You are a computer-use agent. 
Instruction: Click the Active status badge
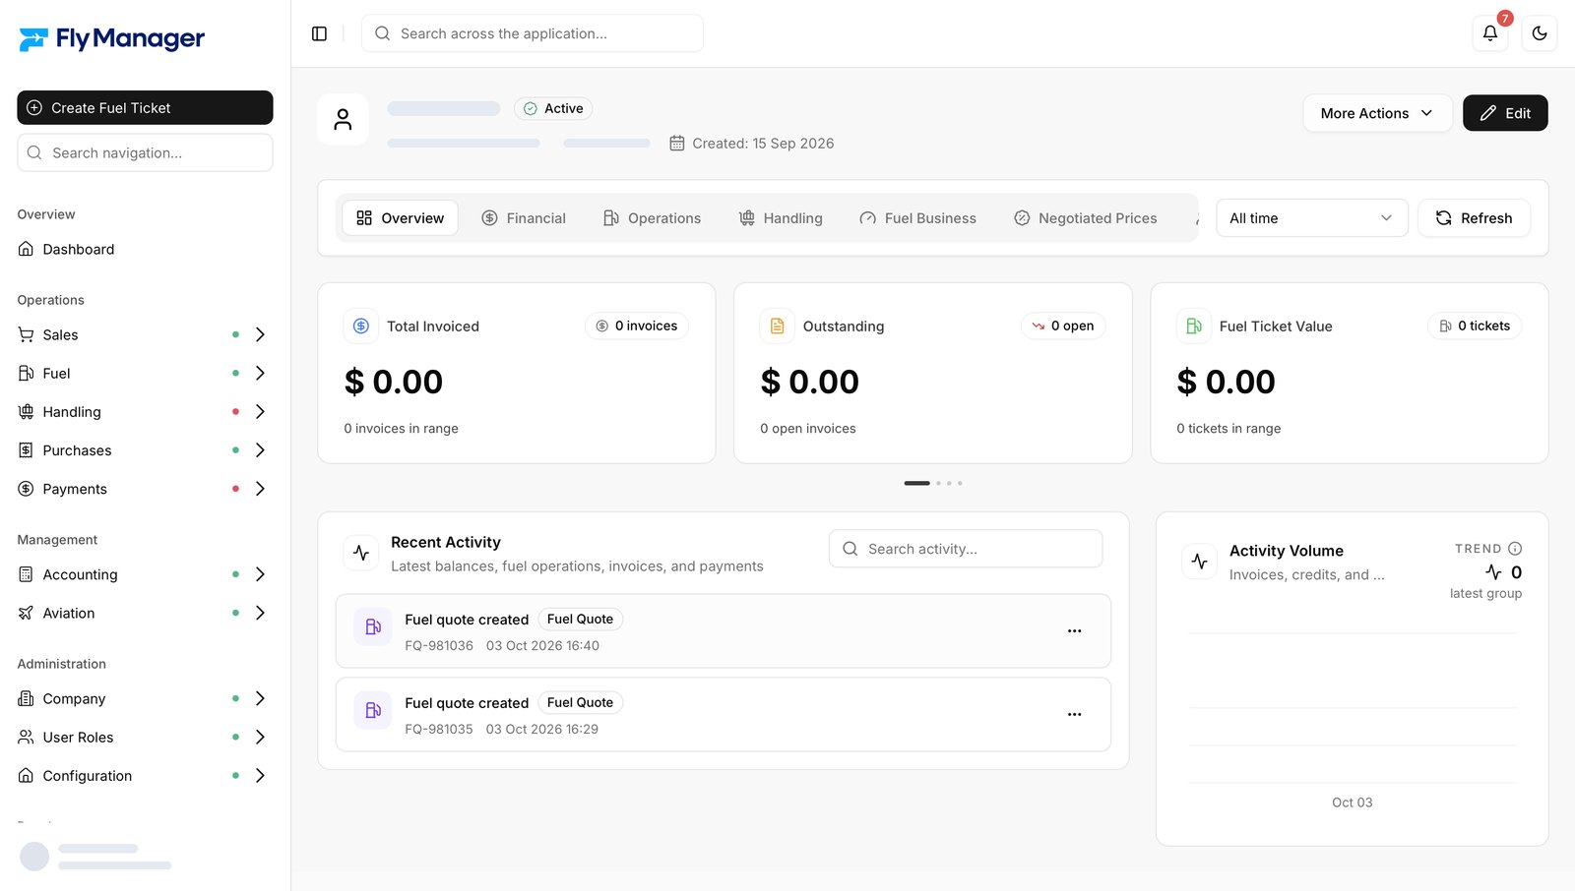pyautogui.click(x=553, y=109)
